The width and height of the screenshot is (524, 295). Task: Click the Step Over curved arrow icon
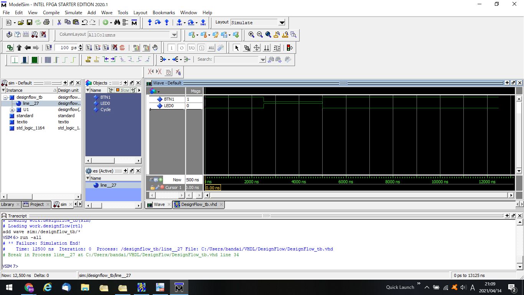(x=158, y=22)
